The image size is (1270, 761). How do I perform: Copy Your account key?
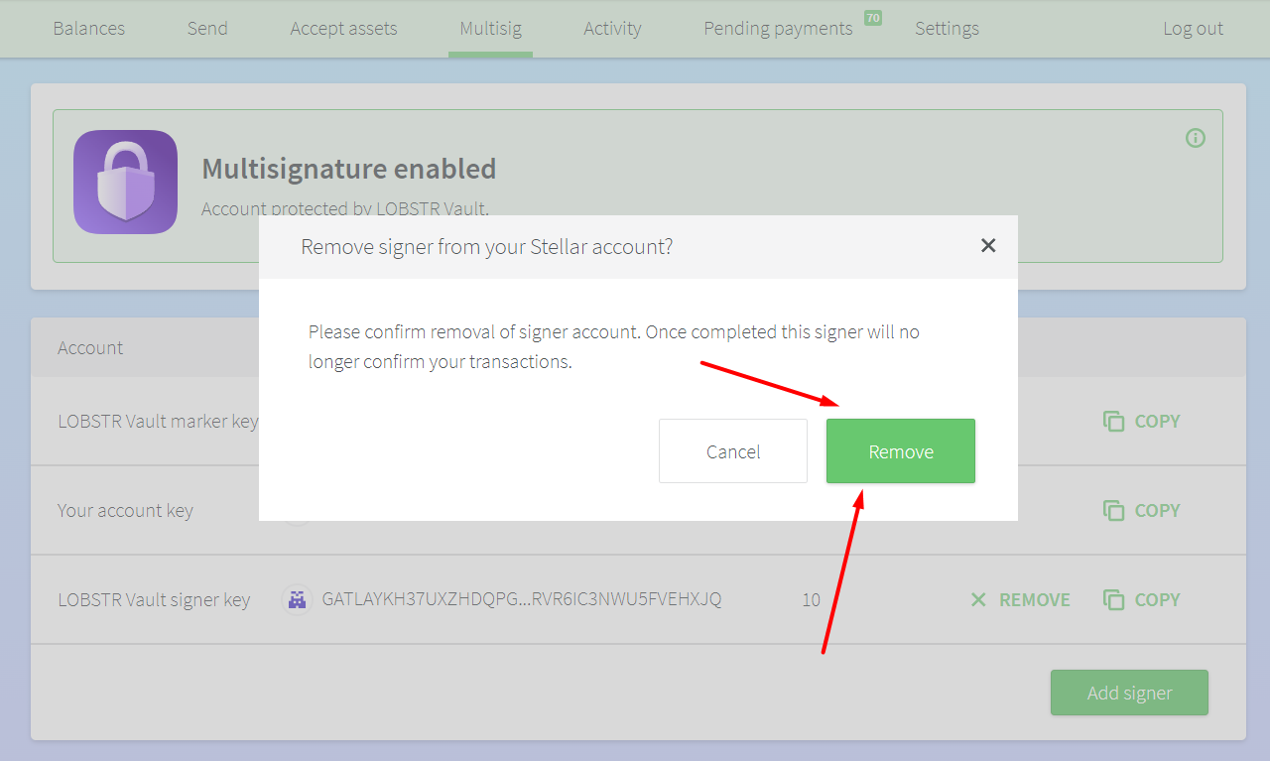click(x=1141, y=510)
